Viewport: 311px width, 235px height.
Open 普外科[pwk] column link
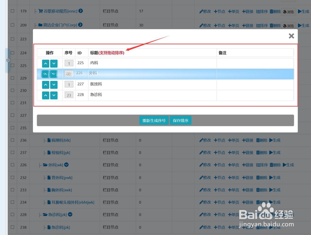(62, 178)
